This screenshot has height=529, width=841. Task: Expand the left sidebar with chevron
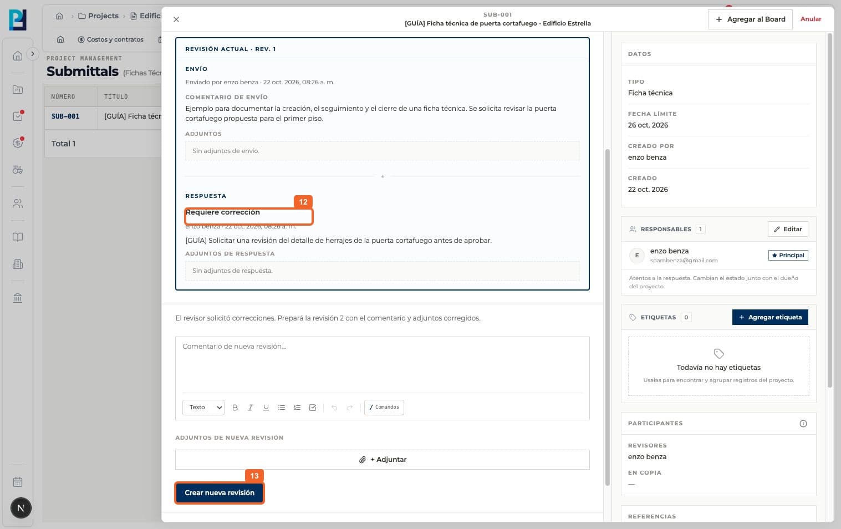pyautogui.click(x=33, y=54)
